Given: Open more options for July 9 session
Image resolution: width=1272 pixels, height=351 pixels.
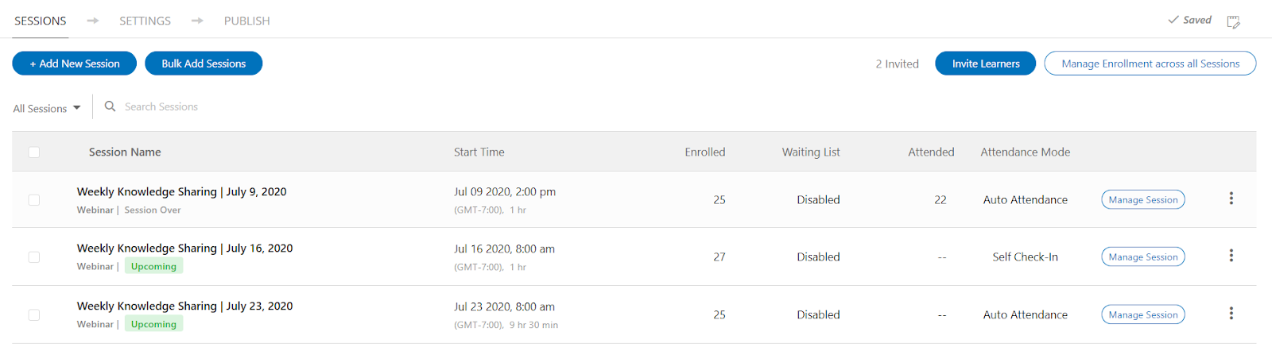Looking at the screenshot, I should (1231, 199).
